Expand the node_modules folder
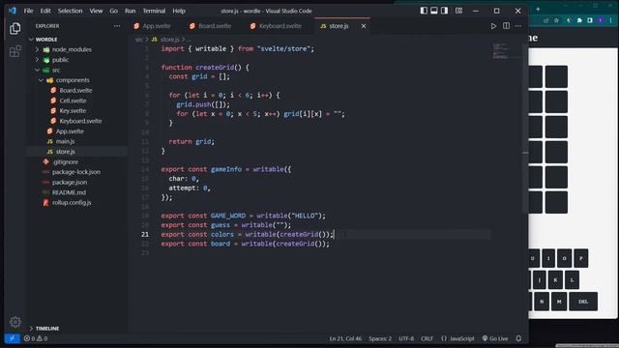Screen dimensions: 619x348 pyautogui.click(x=71, y=49)
